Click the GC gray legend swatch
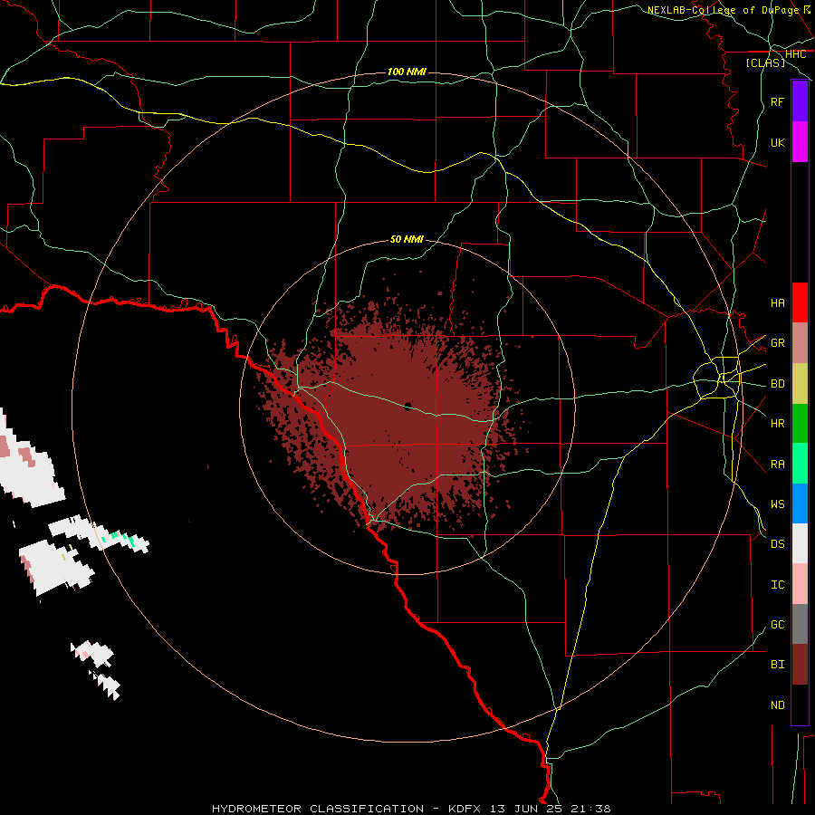 pos(800,624)
